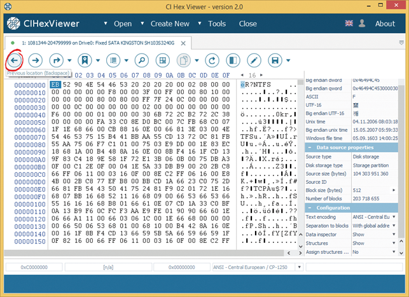The width and height of the screenshot is (409, 297).
Task: Collapse the Data source properties section
Action: click(310, 148)
